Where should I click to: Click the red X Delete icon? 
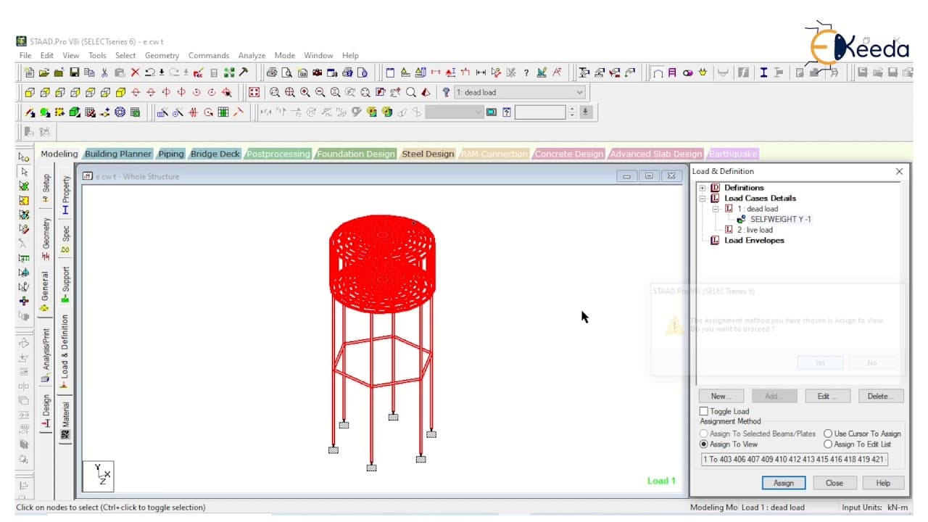[135, 72]
